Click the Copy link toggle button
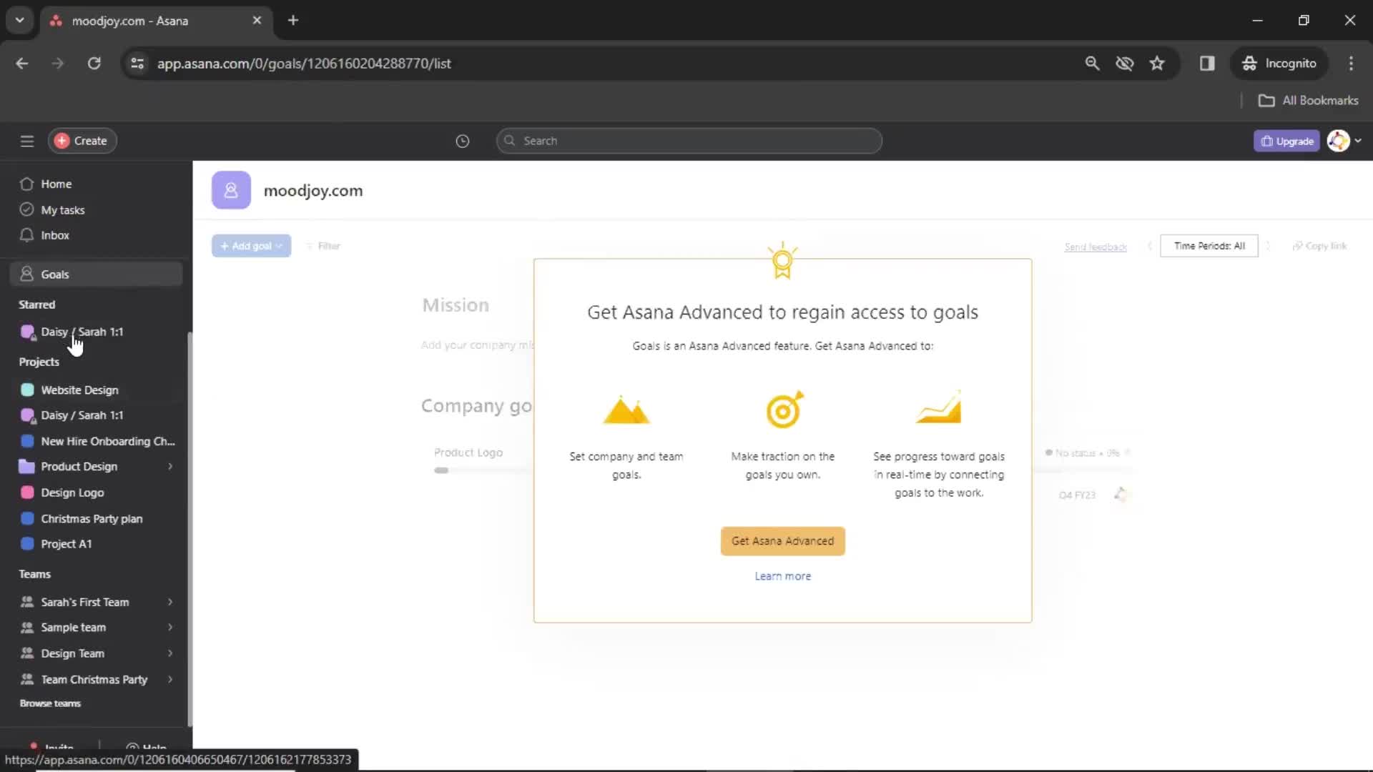 pos(1320,246)
